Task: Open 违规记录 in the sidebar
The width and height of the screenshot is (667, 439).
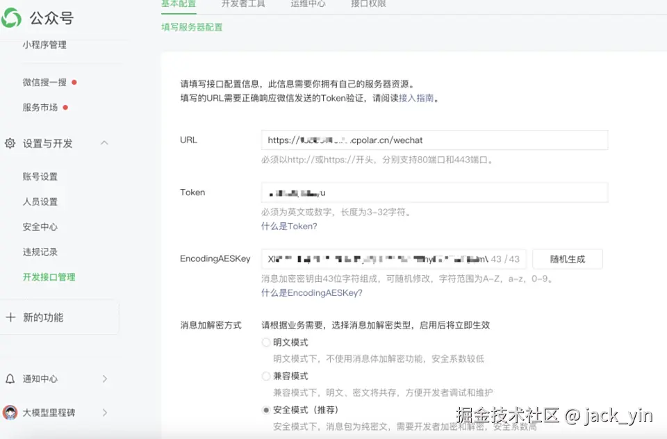Action: (x=40, y=252)
